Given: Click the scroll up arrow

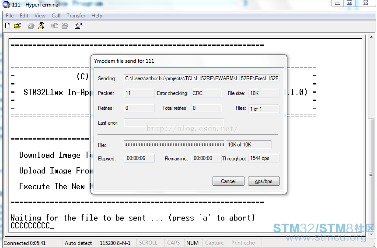Looking at the screenshot, I should (x=371, y=37).
